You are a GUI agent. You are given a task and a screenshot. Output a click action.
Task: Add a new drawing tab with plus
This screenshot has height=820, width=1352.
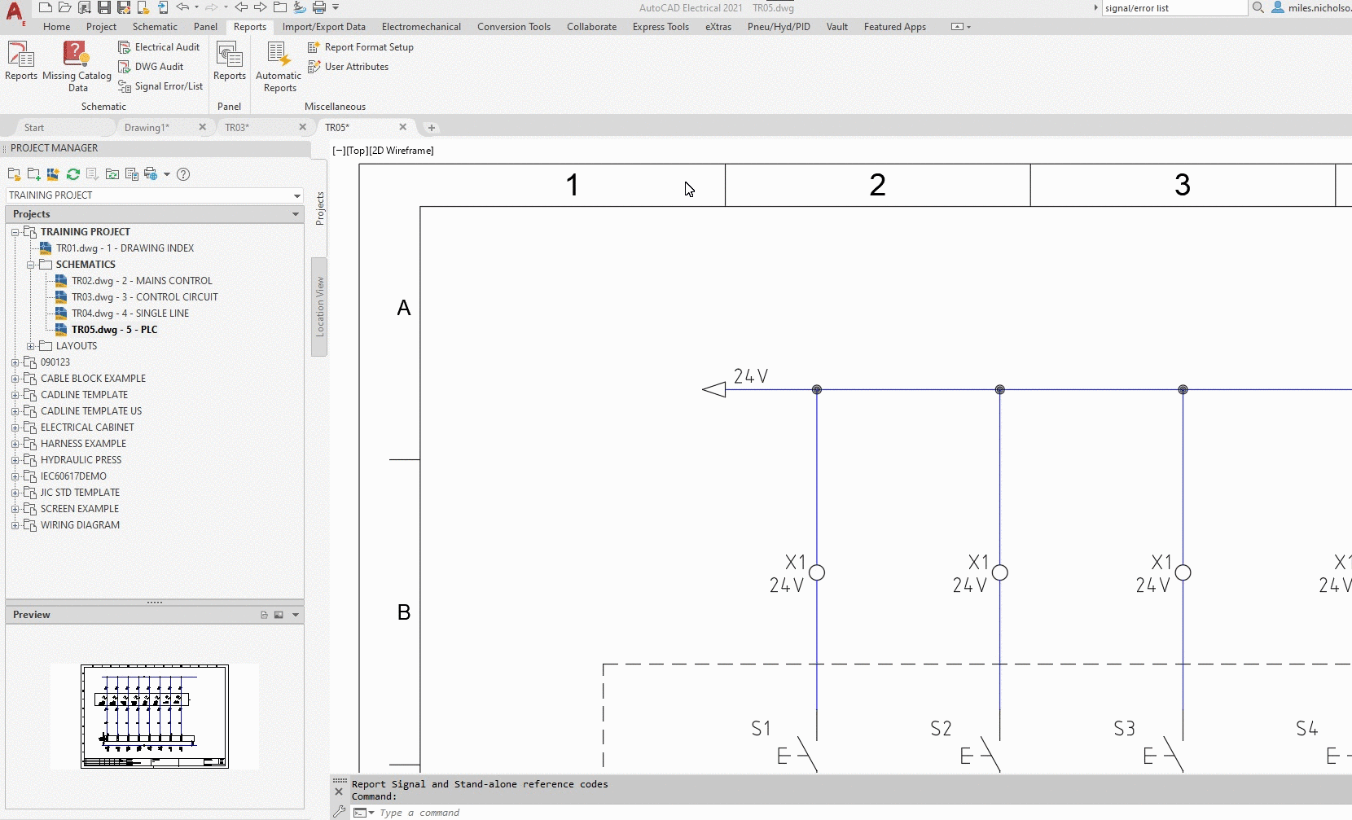click(432, 128)
